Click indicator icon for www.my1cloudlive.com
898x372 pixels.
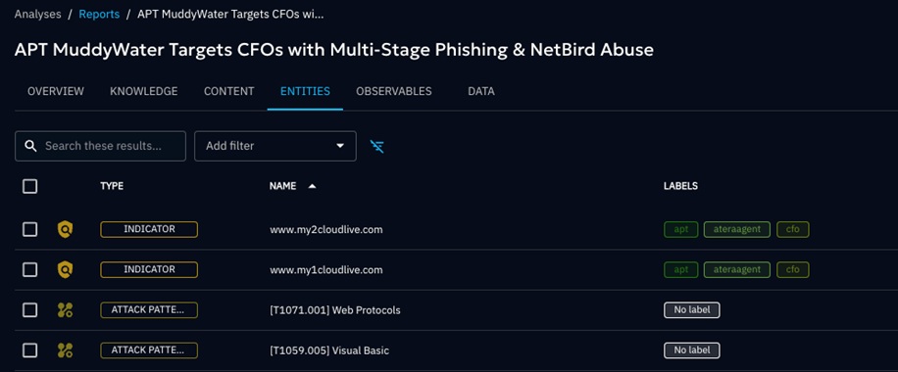click(66, 269)
